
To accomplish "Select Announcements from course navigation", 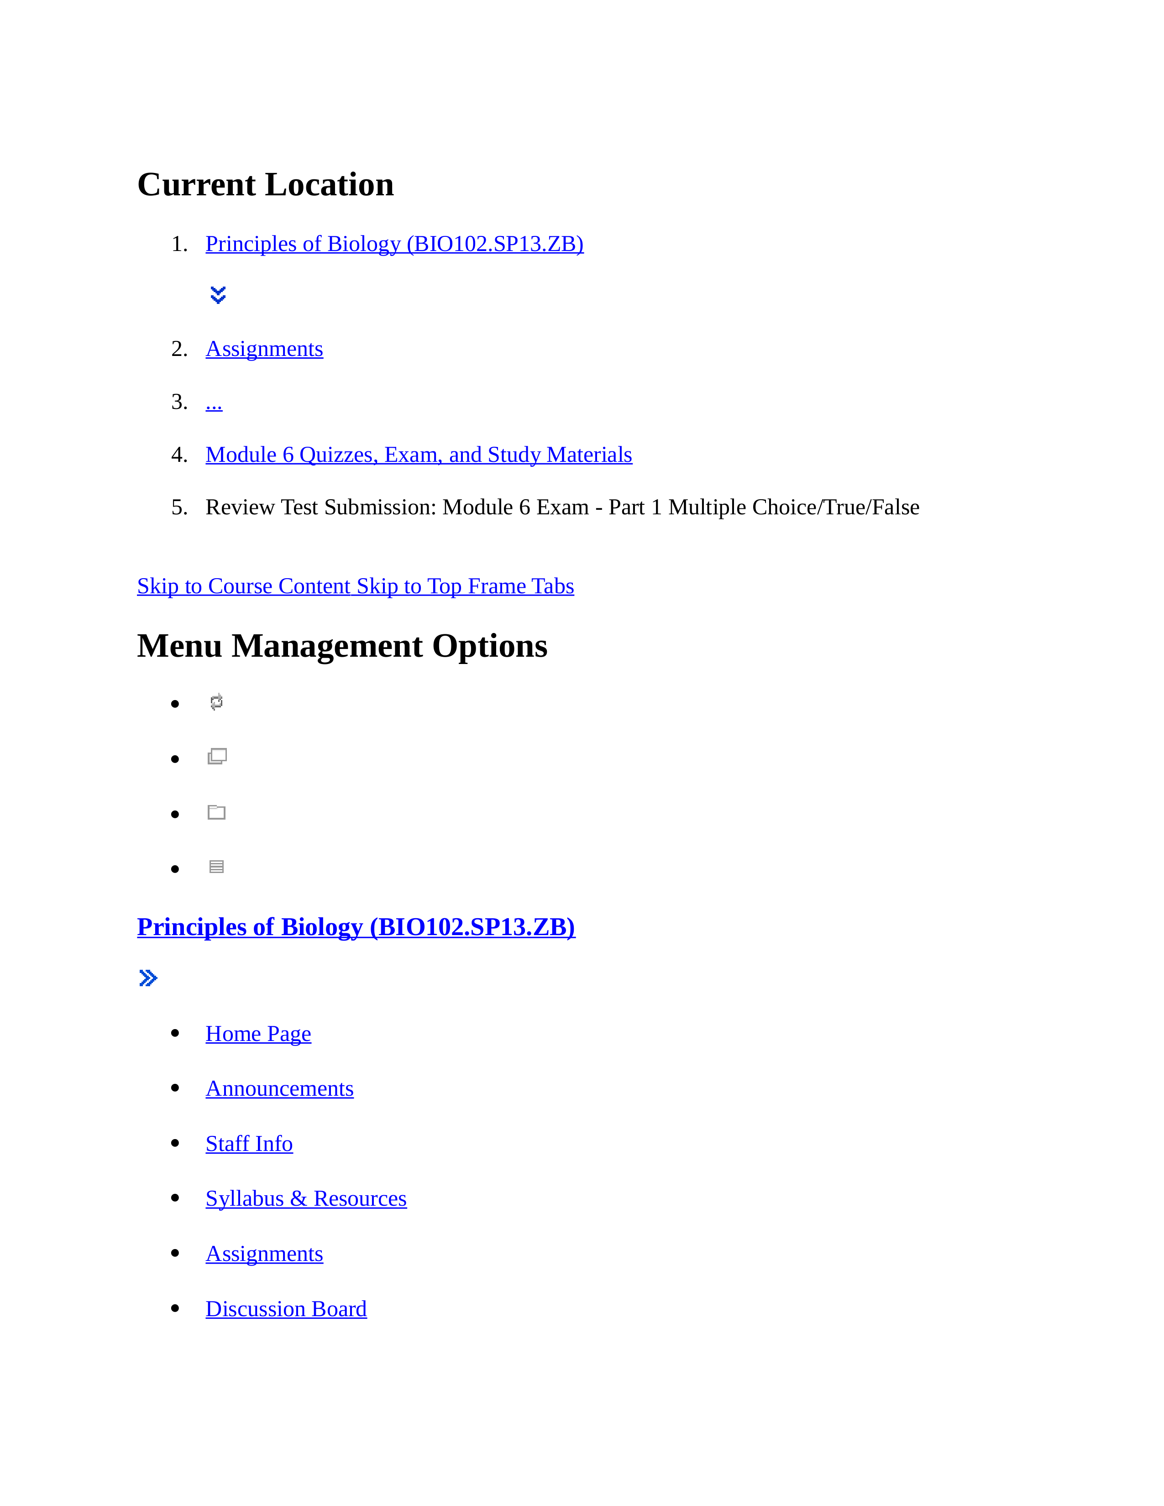I will coord(280,1087).
